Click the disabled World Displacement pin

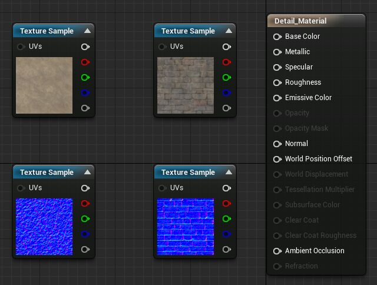(x=277, y=174)
